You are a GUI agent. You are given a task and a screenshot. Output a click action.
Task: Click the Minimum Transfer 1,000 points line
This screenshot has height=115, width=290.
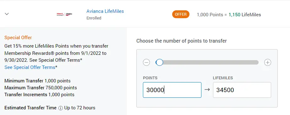37,81
